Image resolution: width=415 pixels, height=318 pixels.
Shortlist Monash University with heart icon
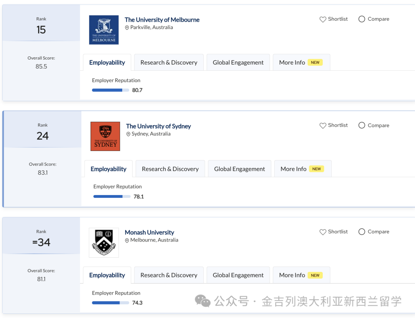(323, 232)
